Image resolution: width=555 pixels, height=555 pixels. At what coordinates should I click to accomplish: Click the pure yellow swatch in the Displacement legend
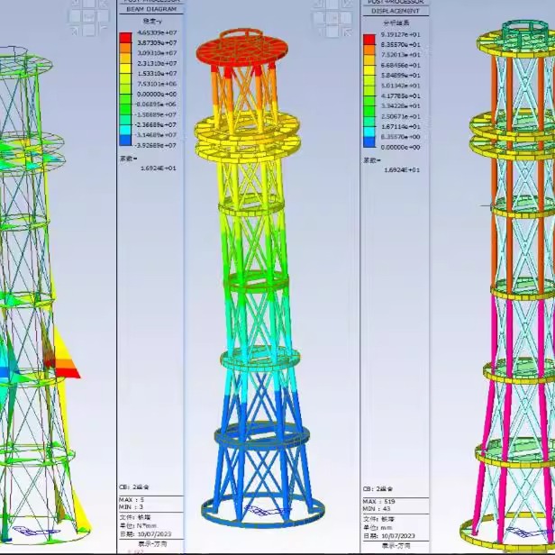369,70
